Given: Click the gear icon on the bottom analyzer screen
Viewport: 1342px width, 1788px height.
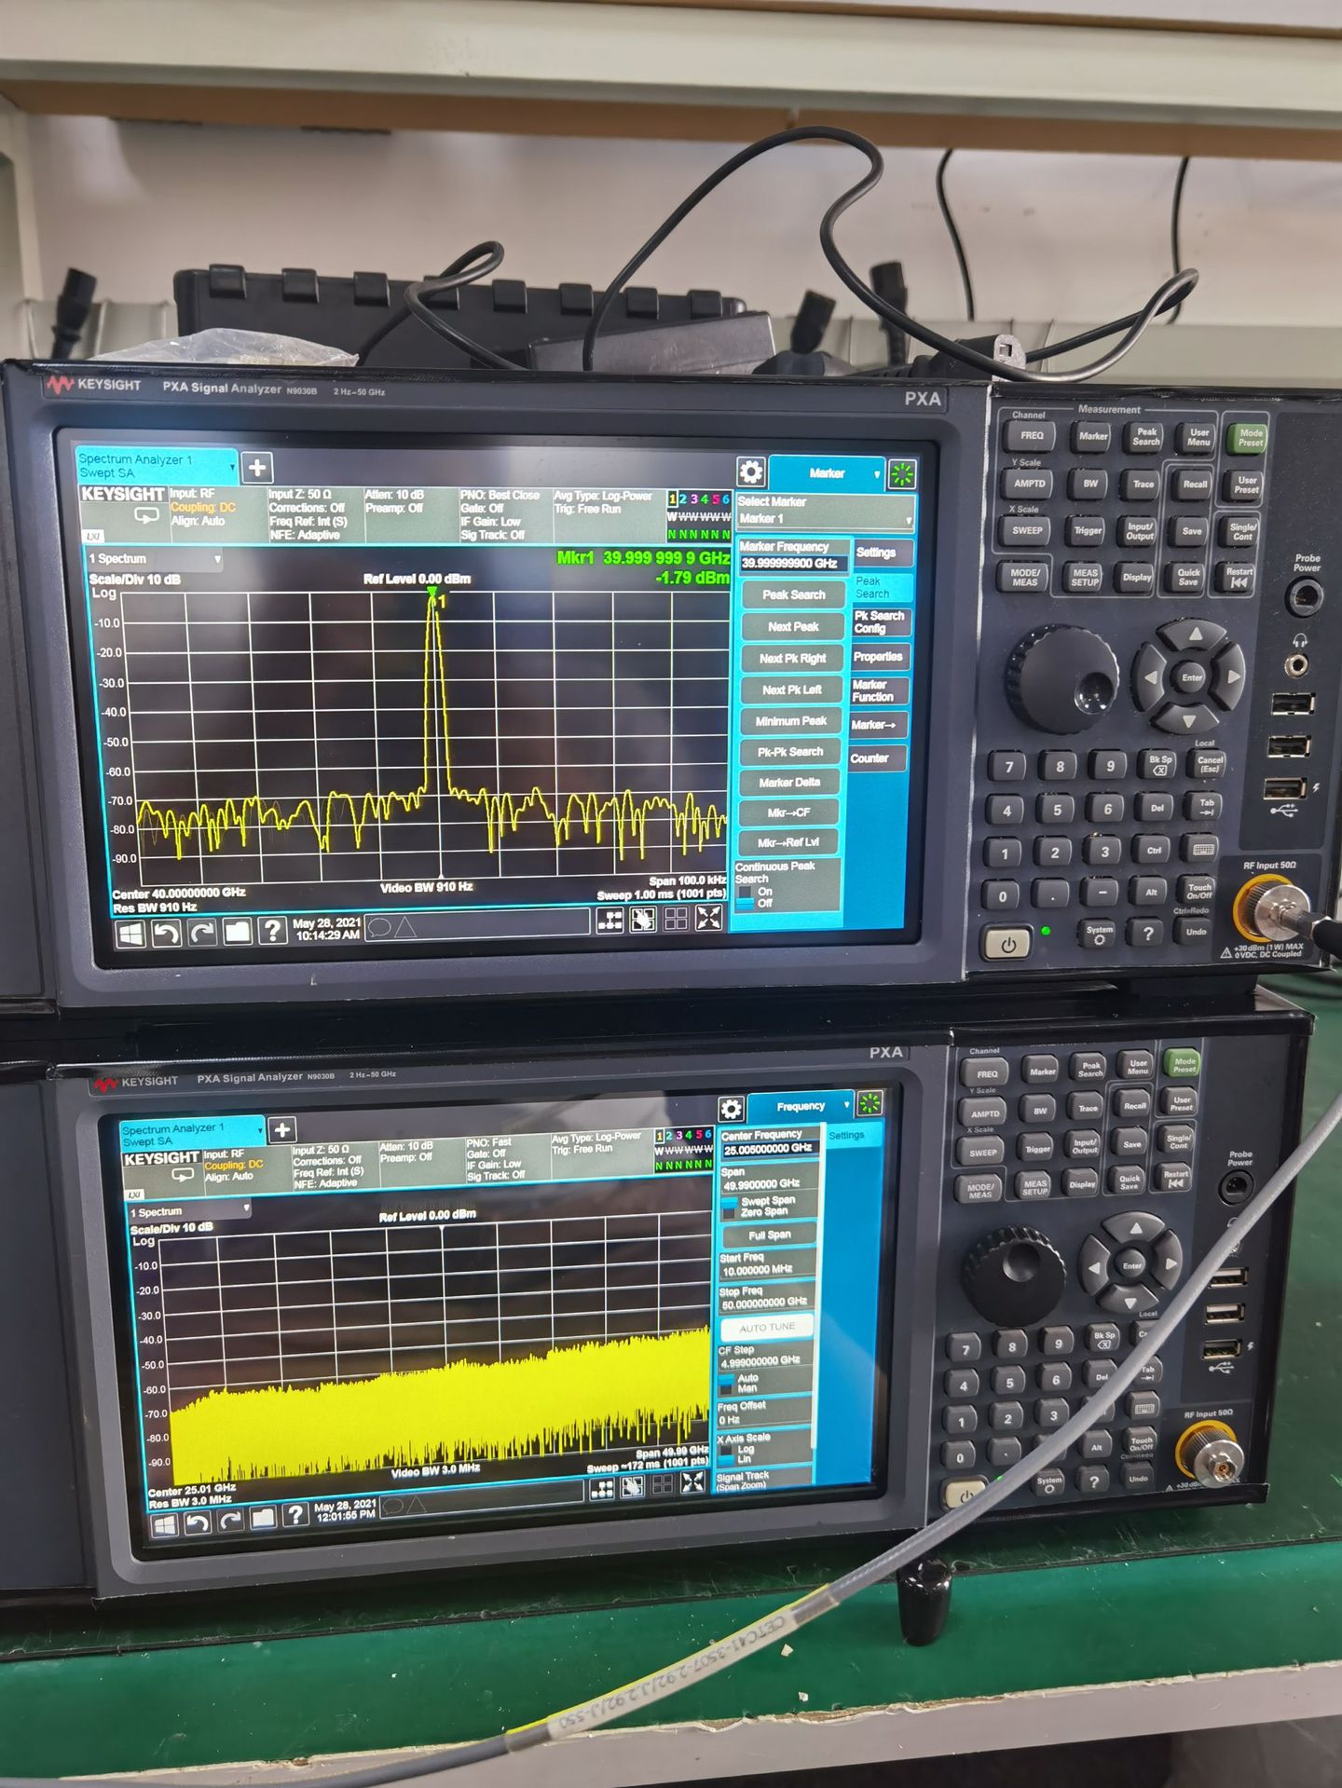Looking at the screenshot, I should coord(732,1109).
